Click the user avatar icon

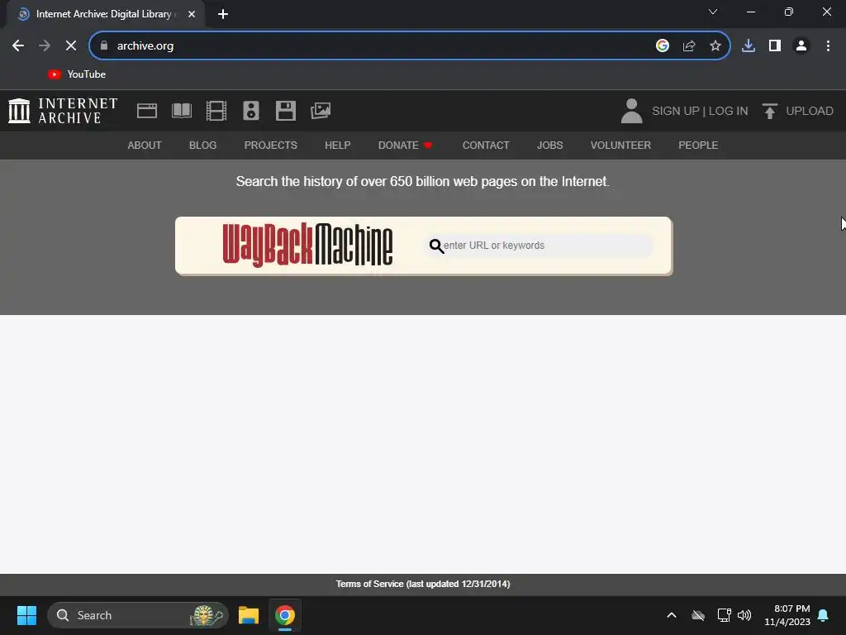631,111
